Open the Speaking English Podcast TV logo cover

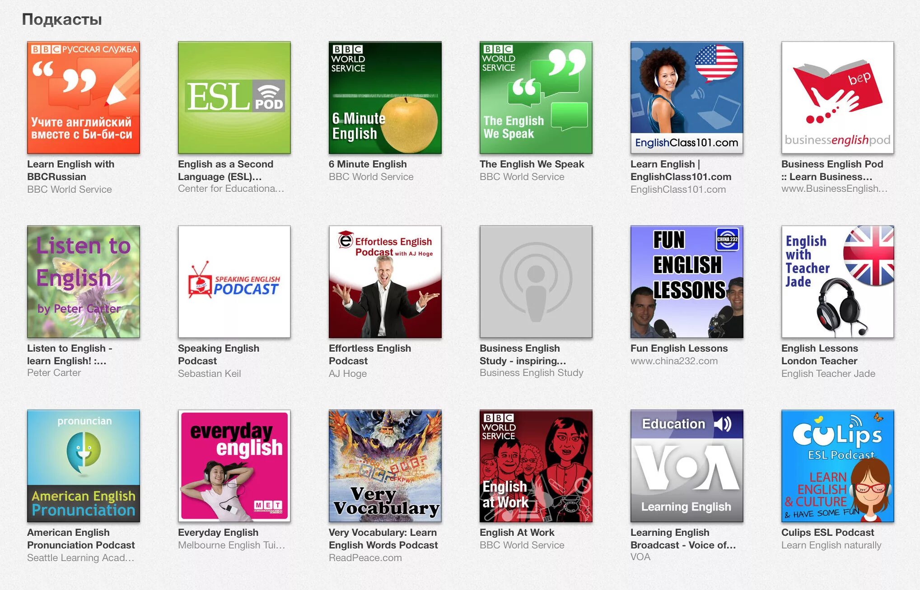click(234, 282)
